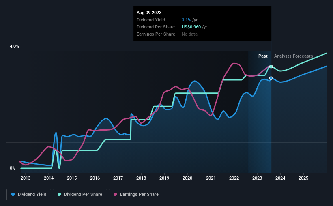Click the 2017 x-axis label
This screenshot has width=333, height=206.
pyautogui.click(x=118, y=178)
